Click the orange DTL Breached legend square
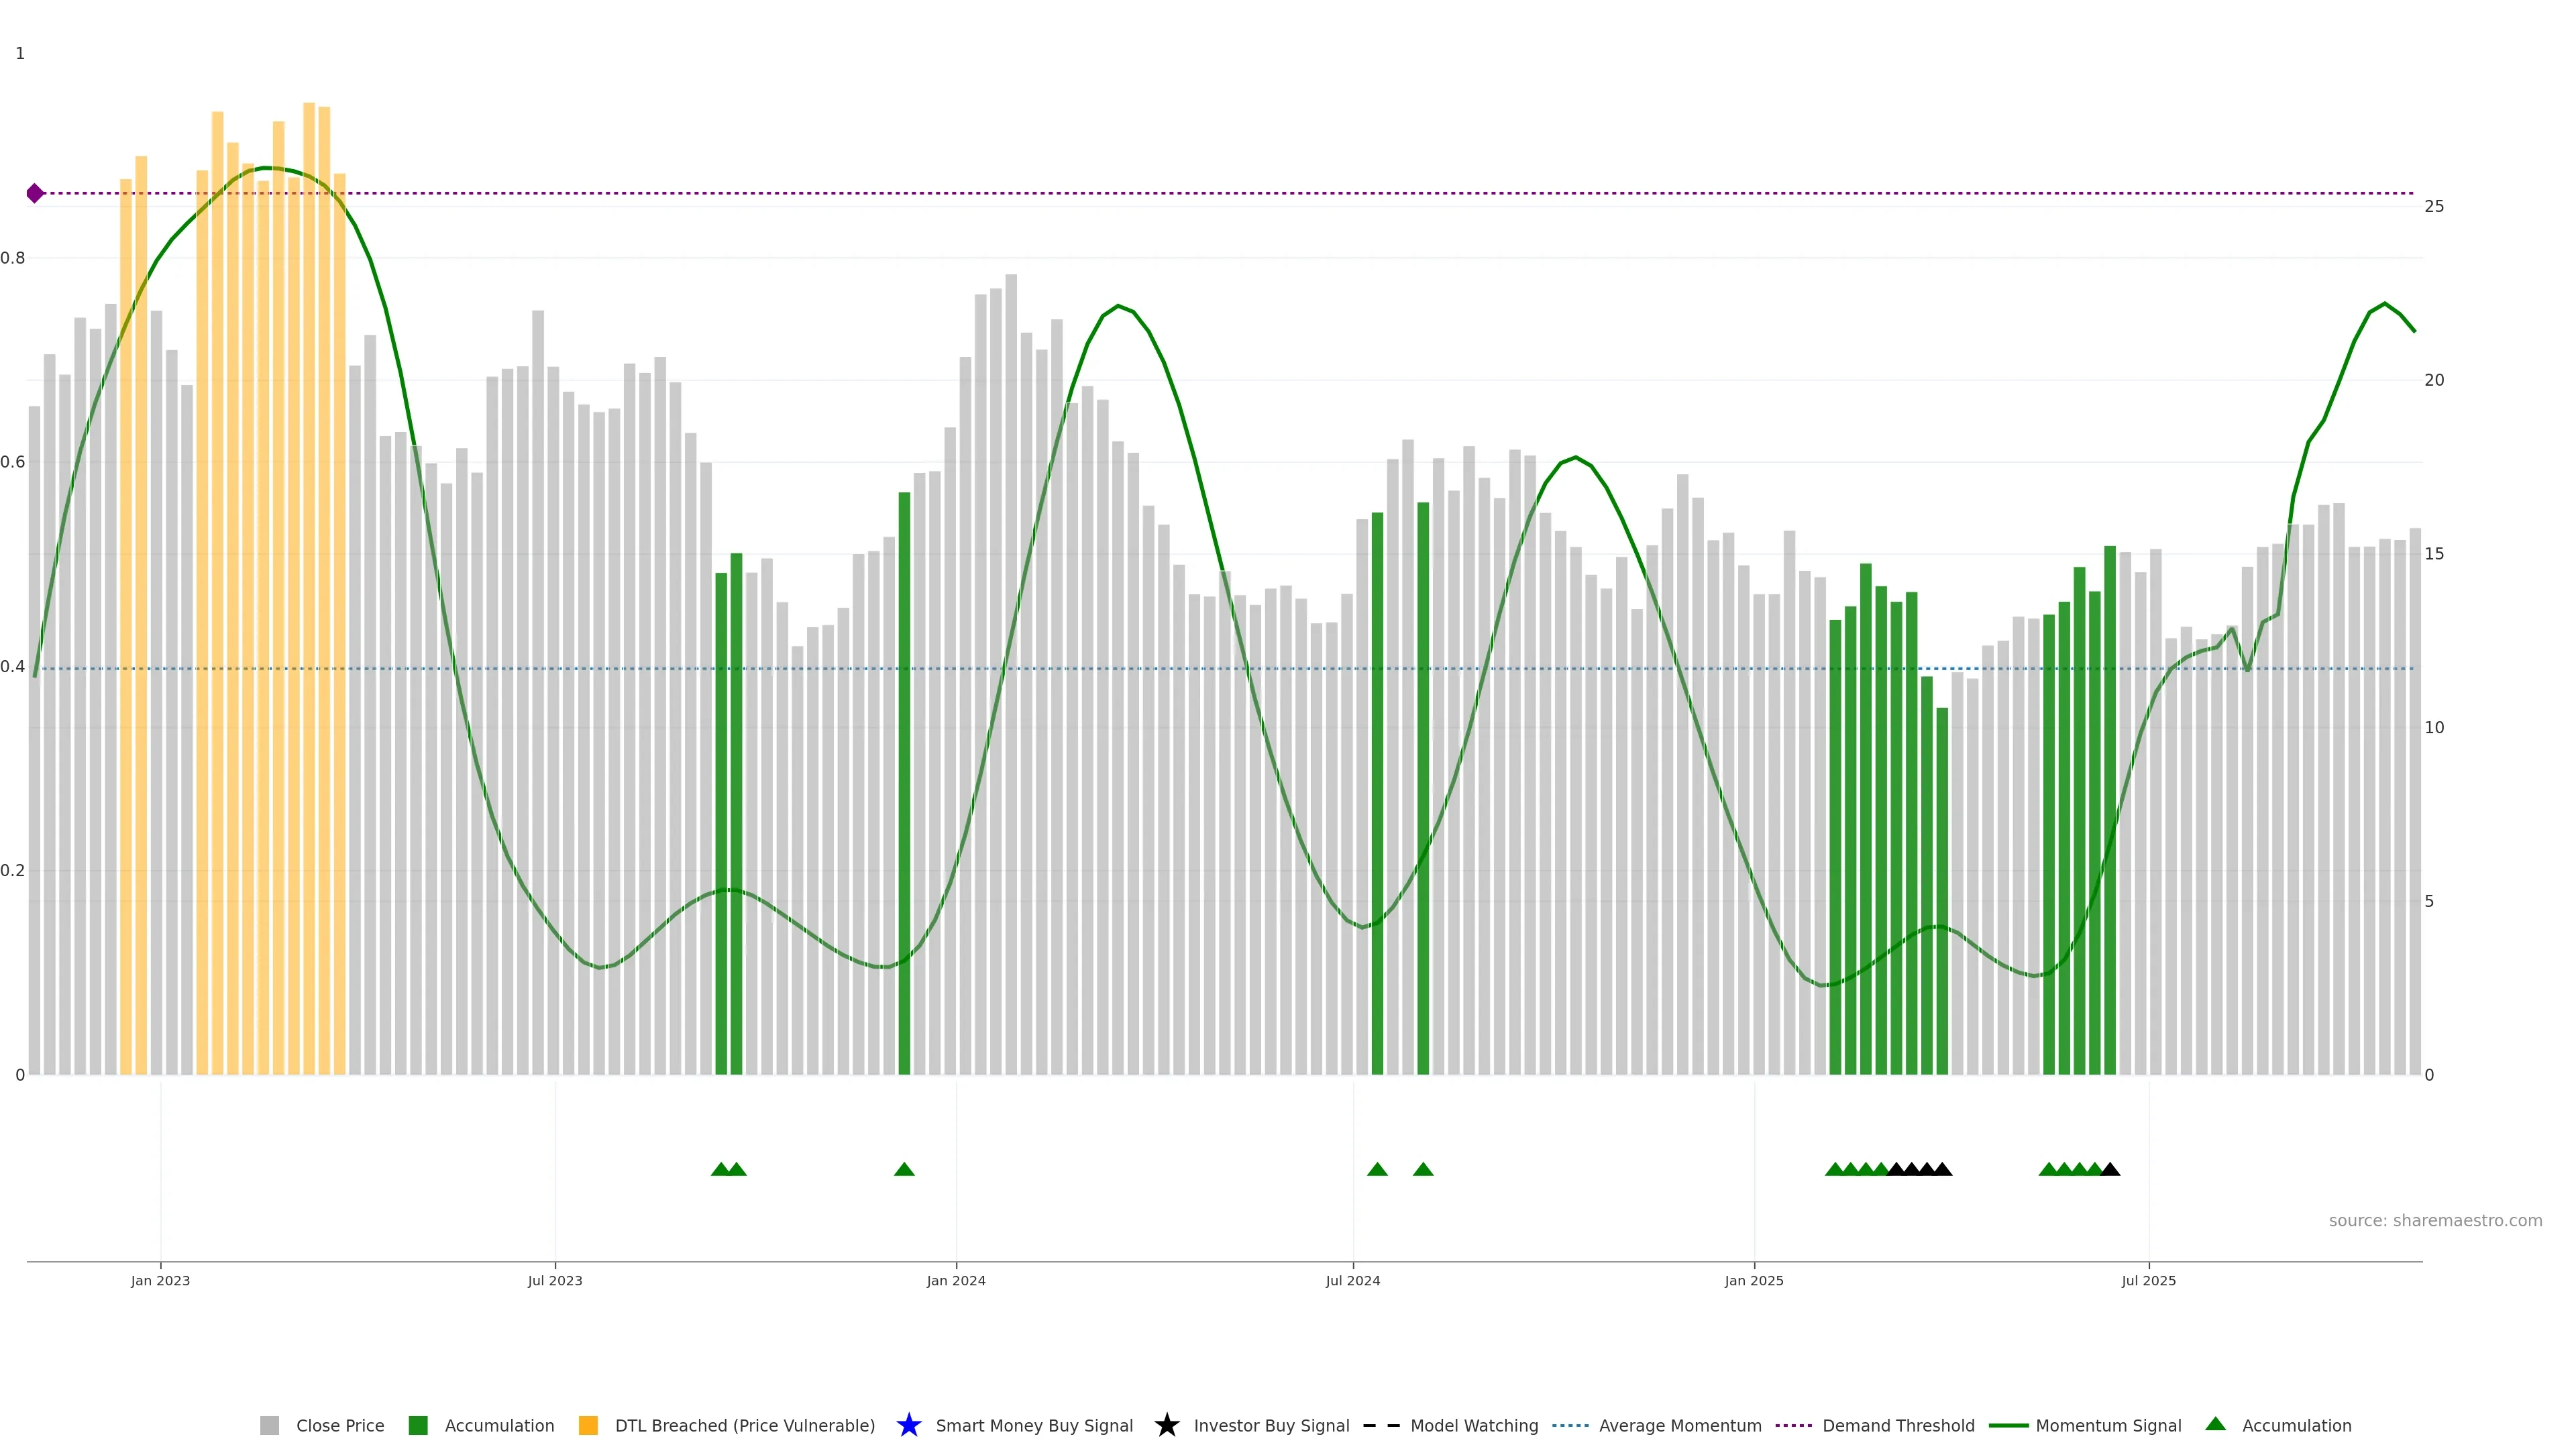This screenshot has height=1449, width=2576. click(588, 1425)
